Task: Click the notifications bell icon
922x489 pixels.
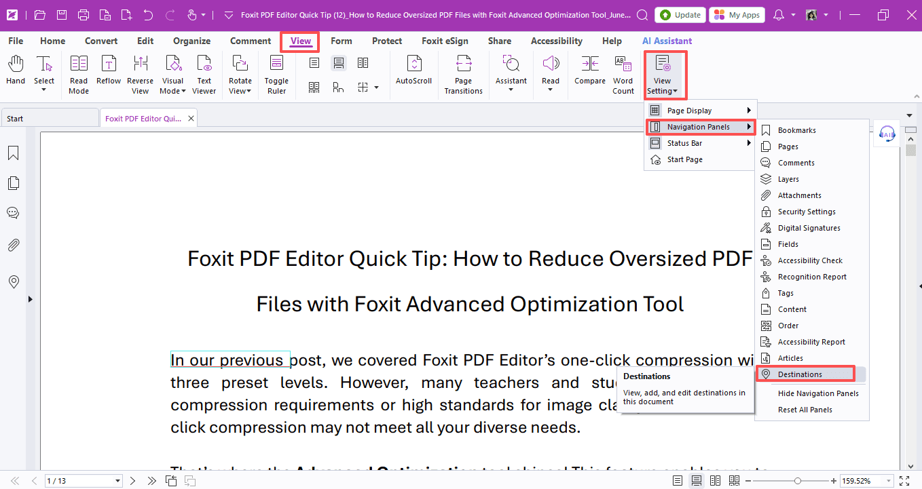Action: tap(779, 14)
